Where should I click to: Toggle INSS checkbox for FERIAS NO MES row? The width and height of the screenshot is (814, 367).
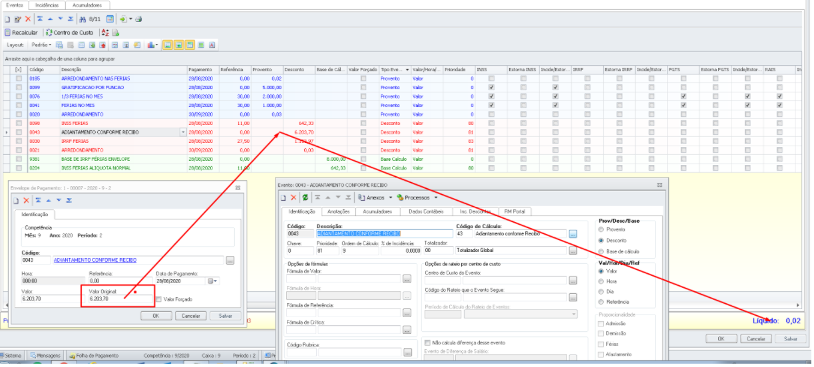(491, 104)
